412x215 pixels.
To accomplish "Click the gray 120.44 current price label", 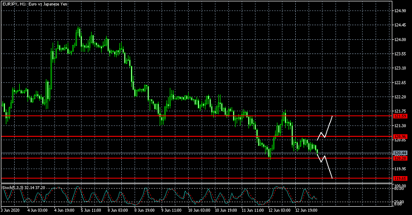I will (x=400, y=153).
